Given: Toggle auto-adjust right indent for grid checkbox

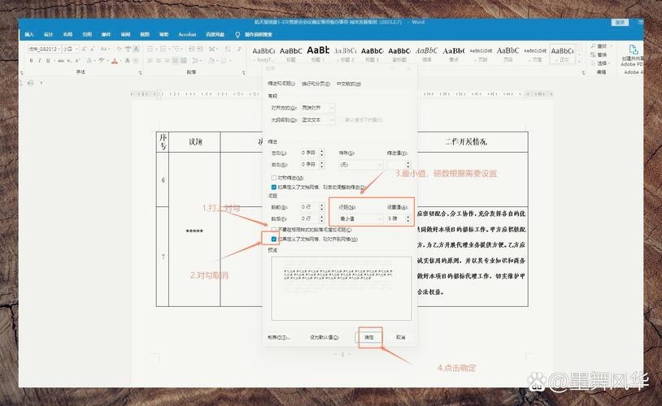Looking at the screenshot, I should (274, 186).
